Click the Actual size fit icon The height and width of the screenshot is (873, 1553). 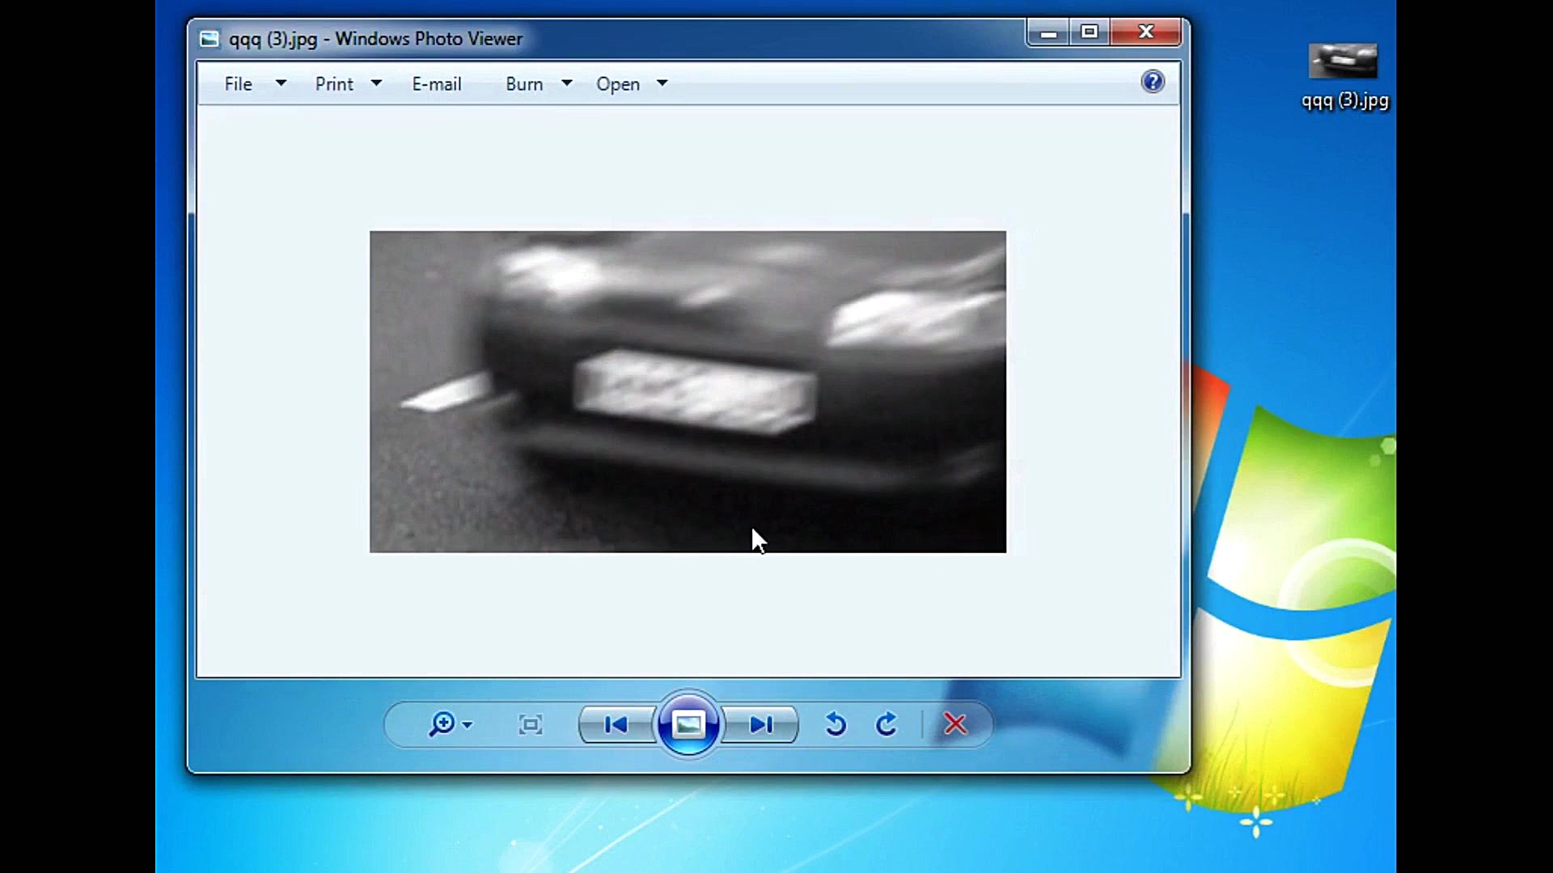click(531, 724)
